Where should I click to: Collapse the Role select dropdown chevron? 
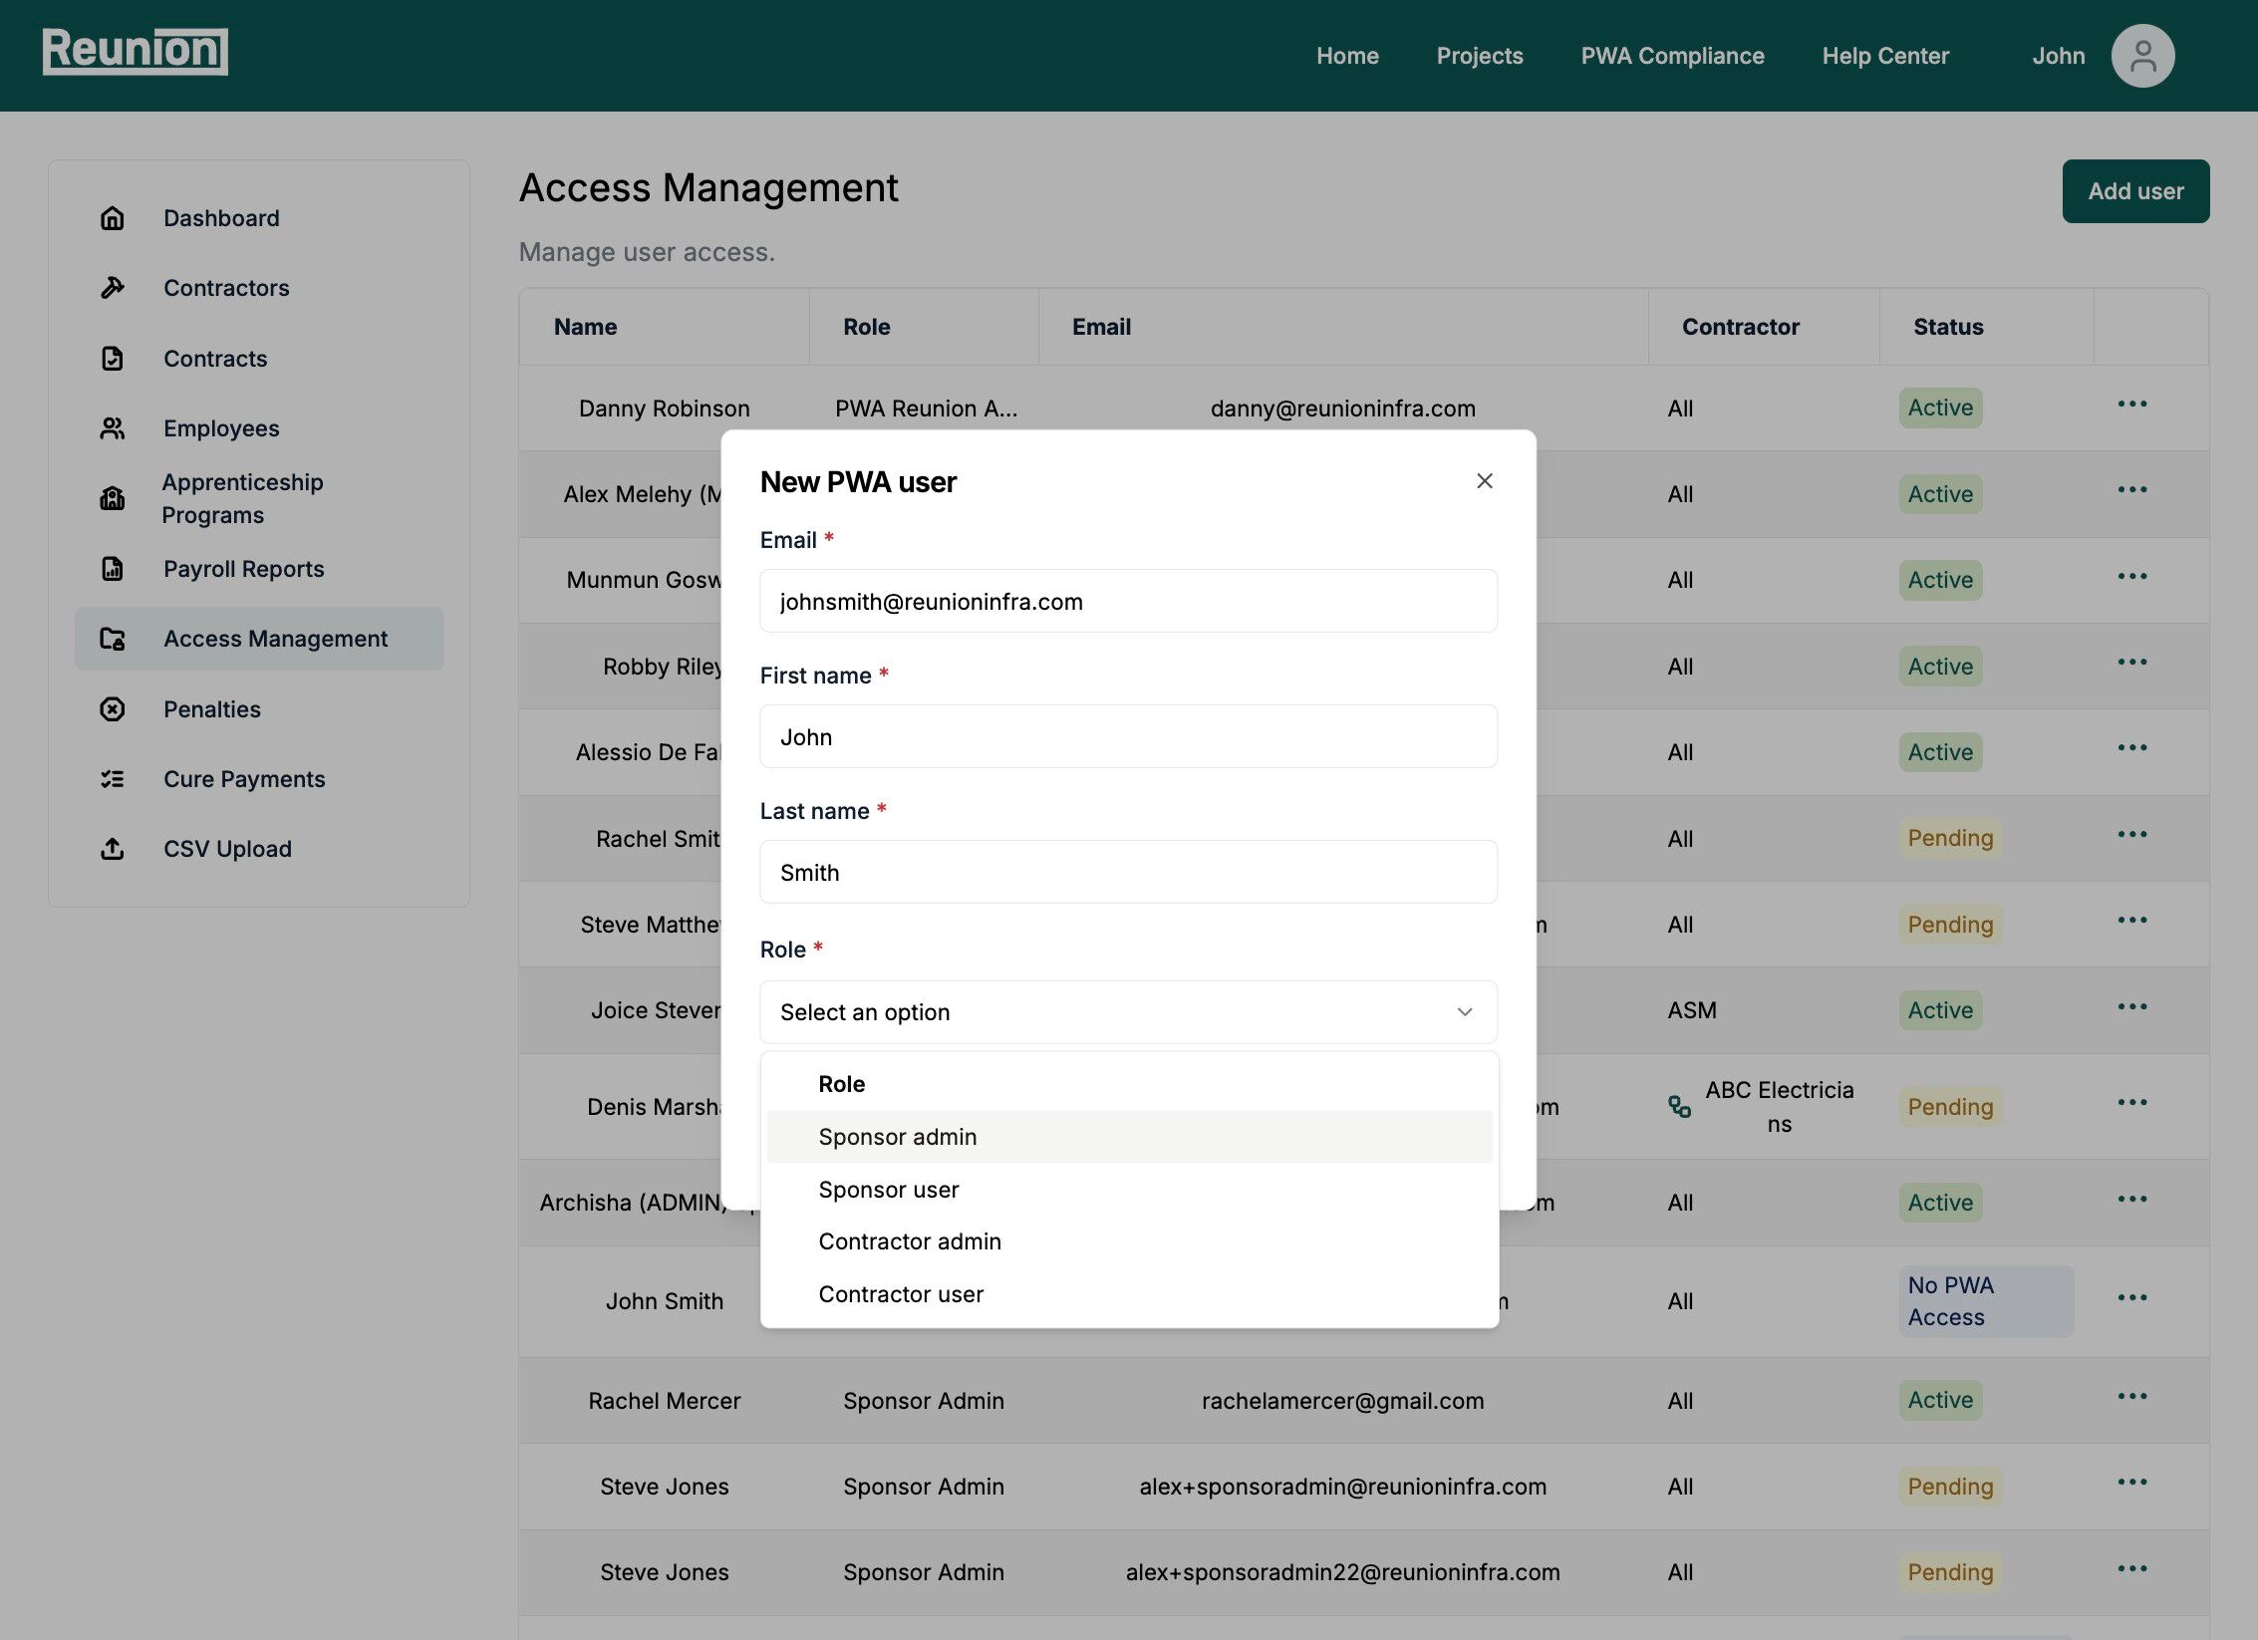click(1465, 1012)
